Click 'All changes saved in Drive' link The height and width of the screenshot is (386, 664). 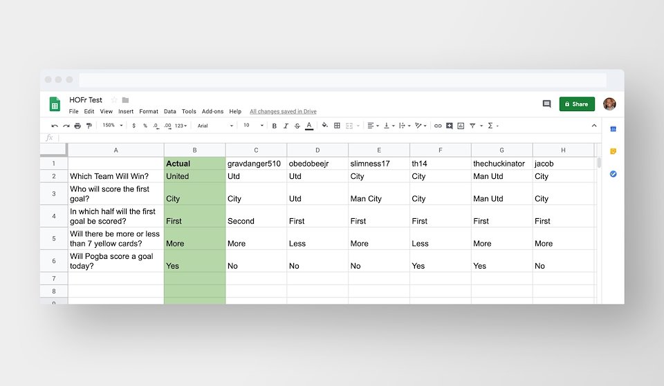[283, 111]
